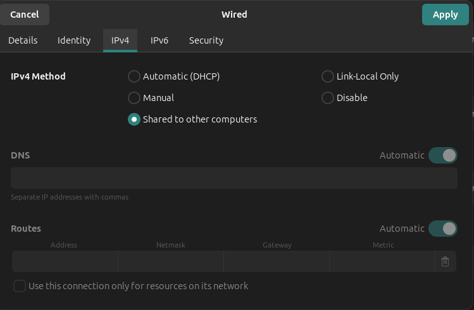Toggle the Routes Automatic switch

pyautogui.click(x=442, y=229)
